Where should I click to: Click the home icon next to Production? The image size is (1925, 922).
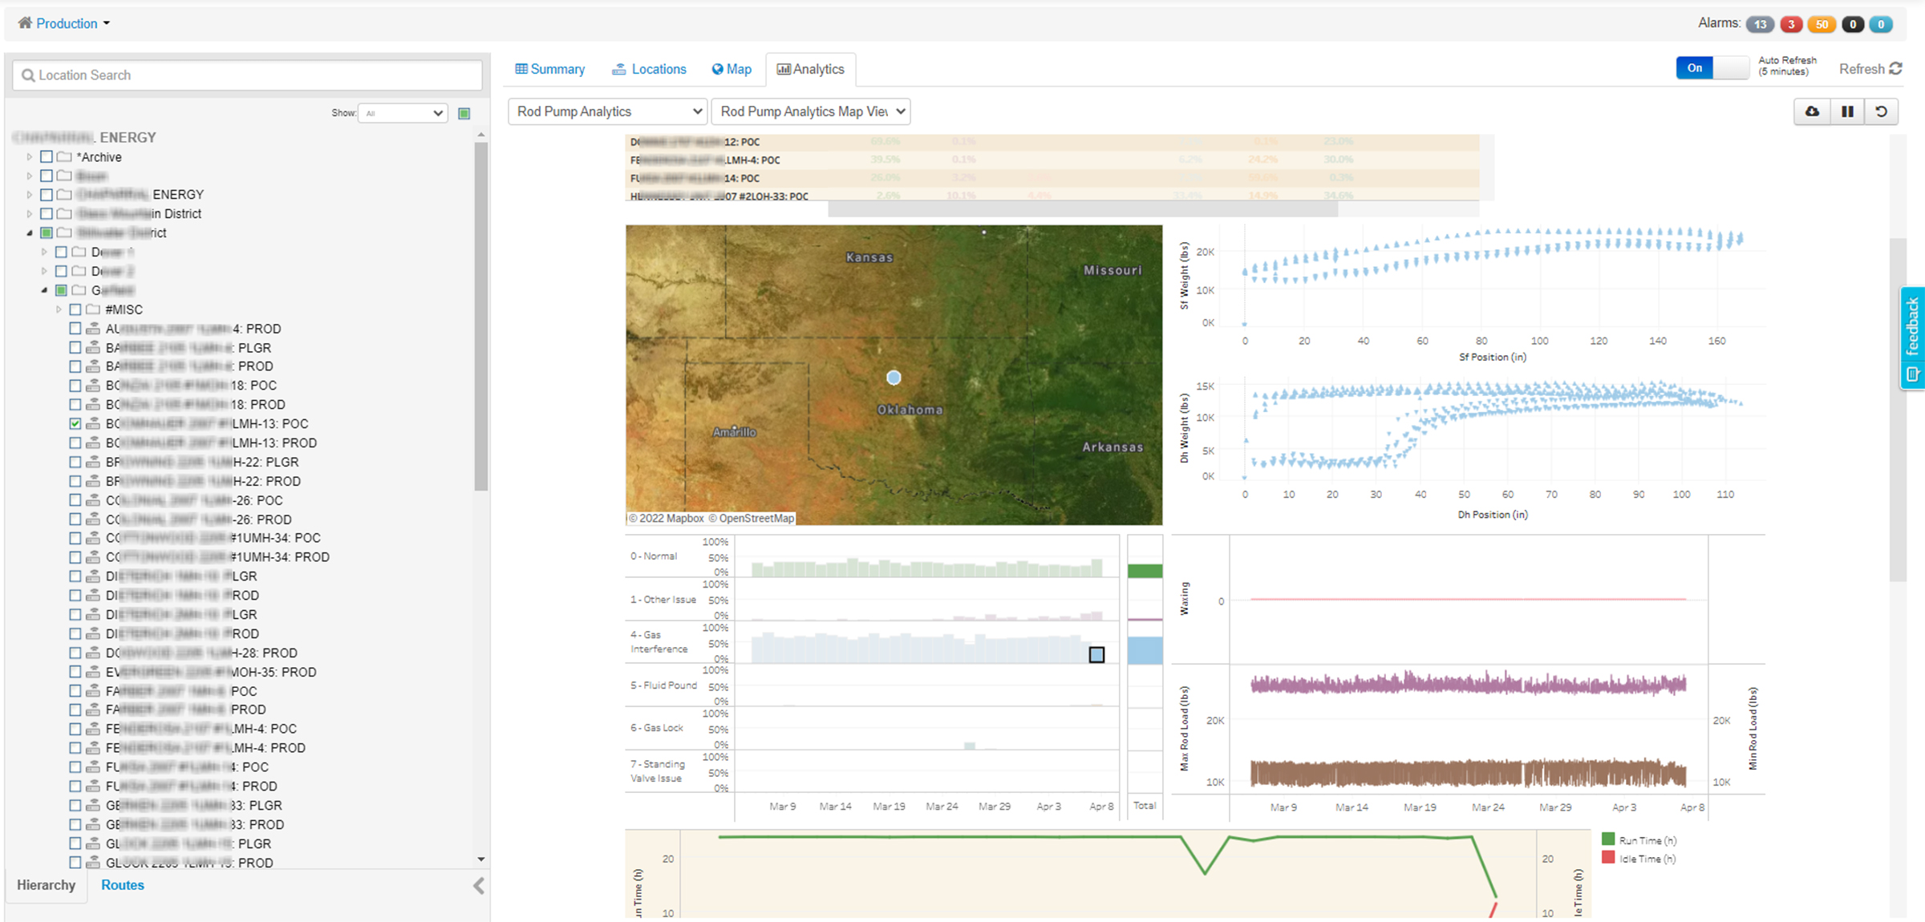25,23
